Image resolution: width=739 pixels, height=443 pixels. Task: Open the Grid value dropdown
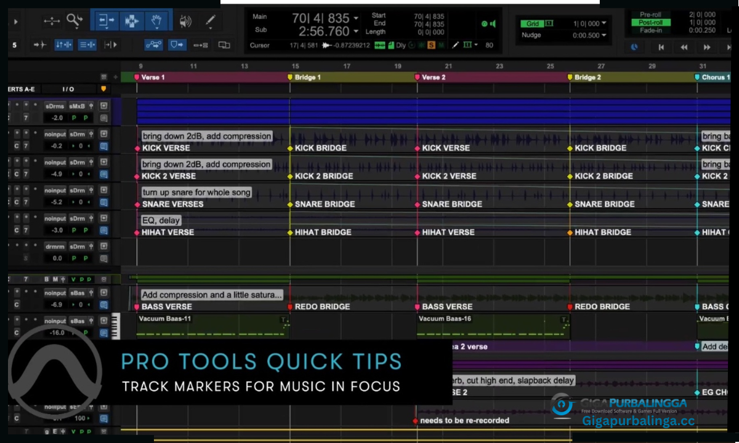coord(604,23)
